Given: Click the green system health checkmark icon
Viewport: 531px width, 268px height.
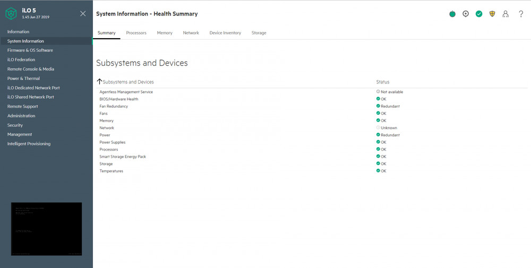Looking at the screenshot, I should tap(479, 14).
